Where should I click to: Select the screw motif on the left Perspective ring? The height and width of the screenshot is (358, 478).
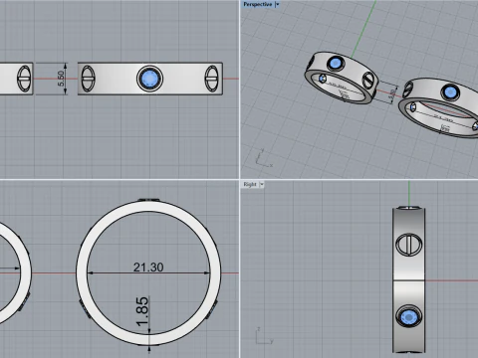pyautogui.click(x=368, y=81)
